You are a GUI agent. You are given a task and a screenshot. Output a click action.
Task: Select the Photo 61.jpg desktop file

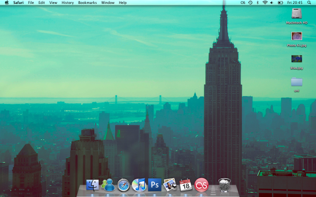tap(297, 36)
